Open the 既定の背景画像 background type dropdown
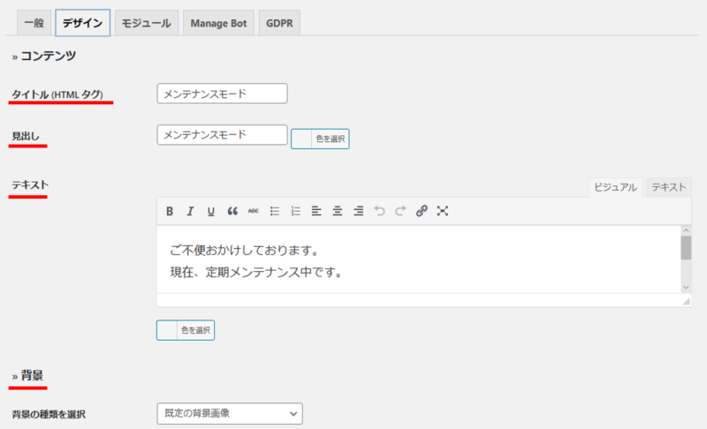The width and height of the screenshot is (707, 429). click(230, 413)
